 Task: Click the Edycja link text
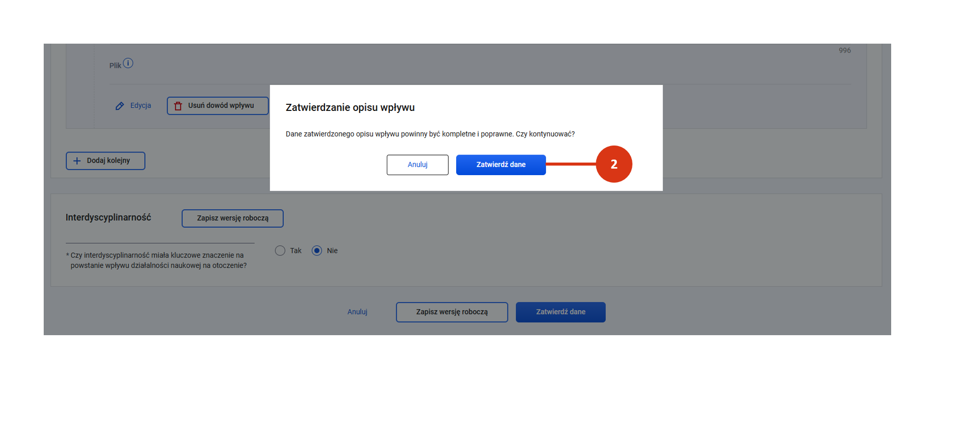[x=141, y=106]
